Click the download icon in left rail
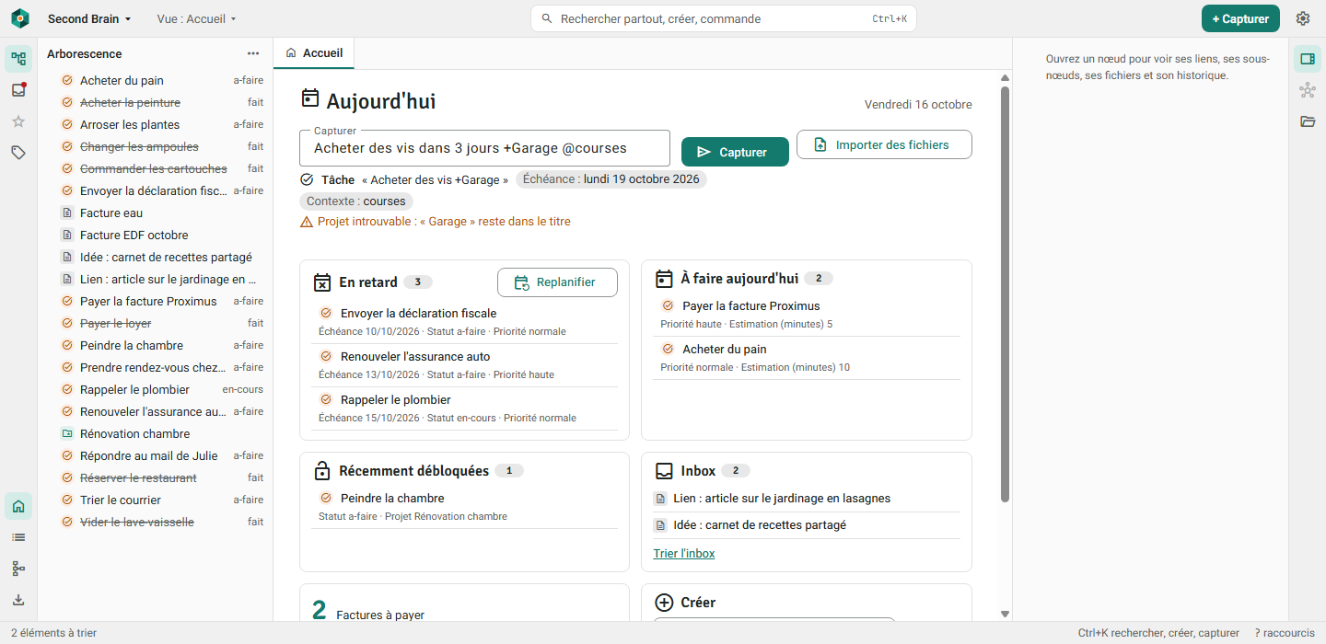1326x644 pixels. pyautogui.click(x=18, y=600)
